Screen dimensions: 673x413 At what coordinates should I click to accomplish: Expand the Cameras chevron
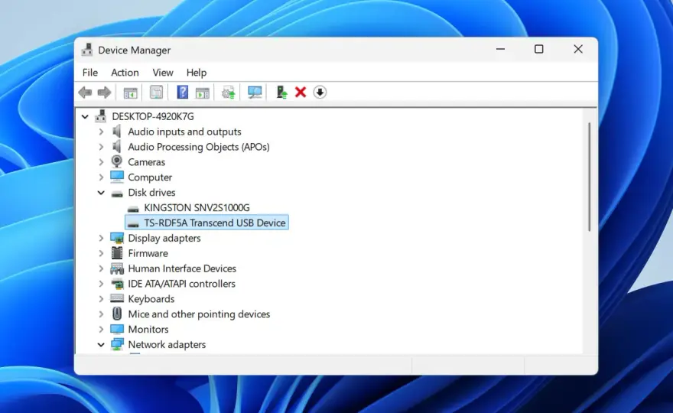click(101, 162)
